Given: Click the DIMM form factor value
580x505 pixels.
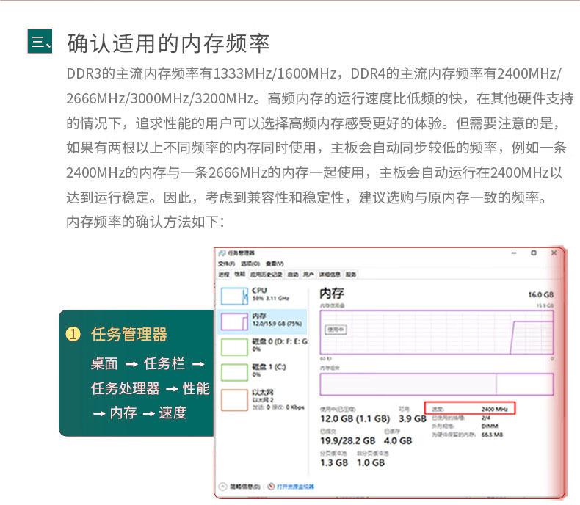Looking at the screenshot, I should [490, 426].
